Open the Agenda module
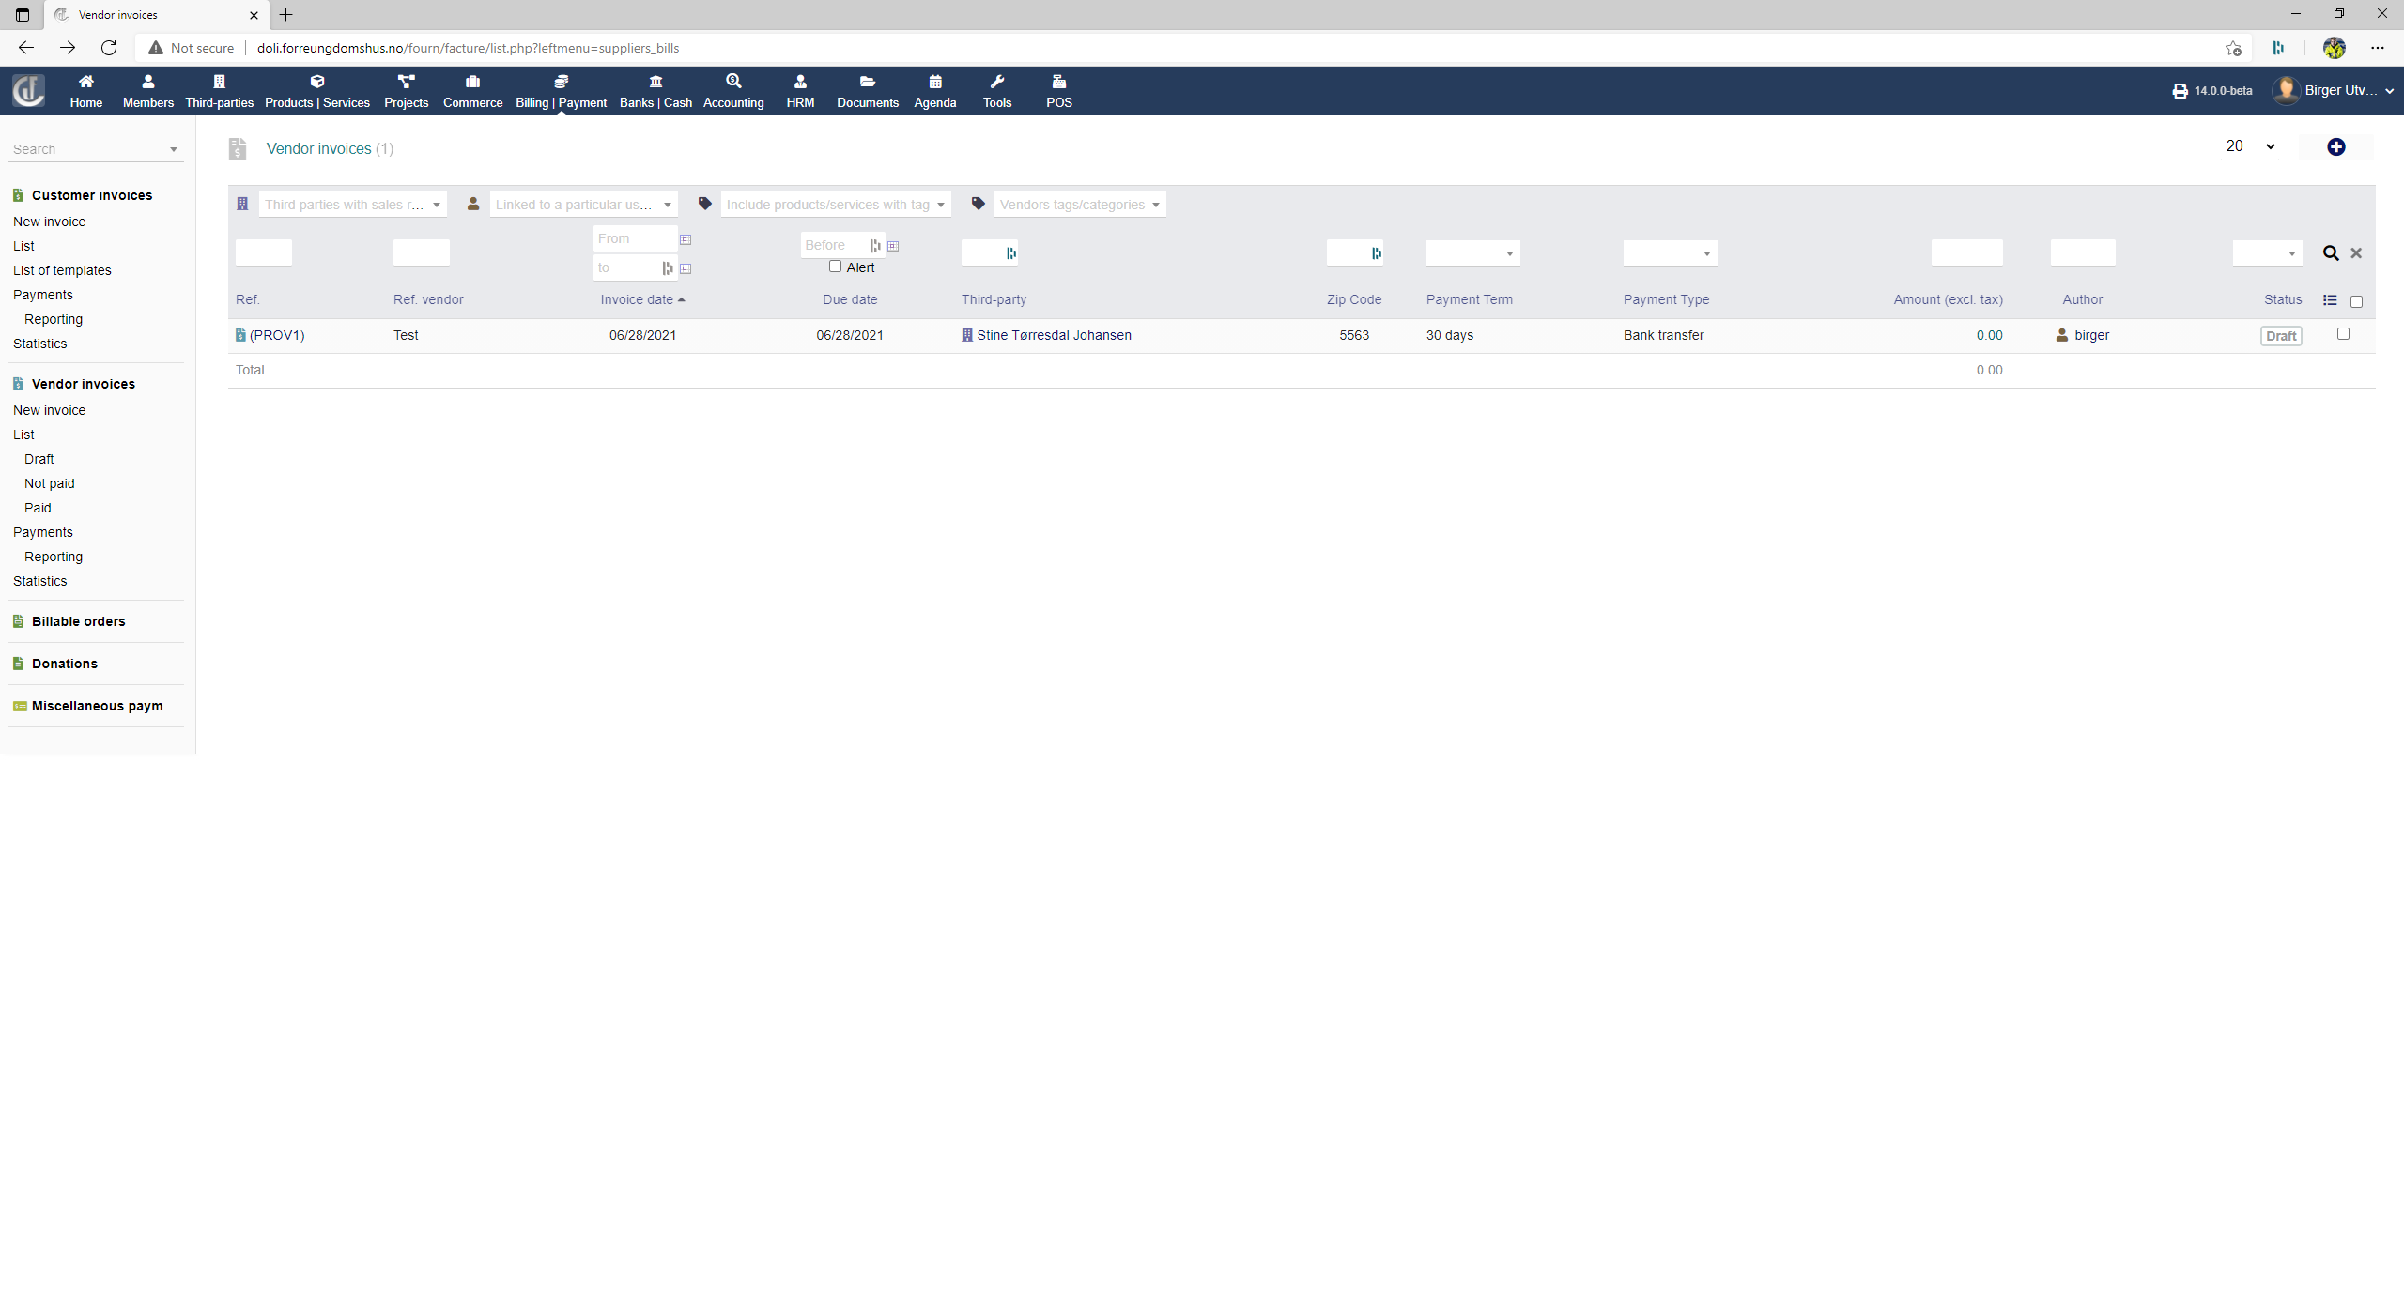 pos(934,91)
